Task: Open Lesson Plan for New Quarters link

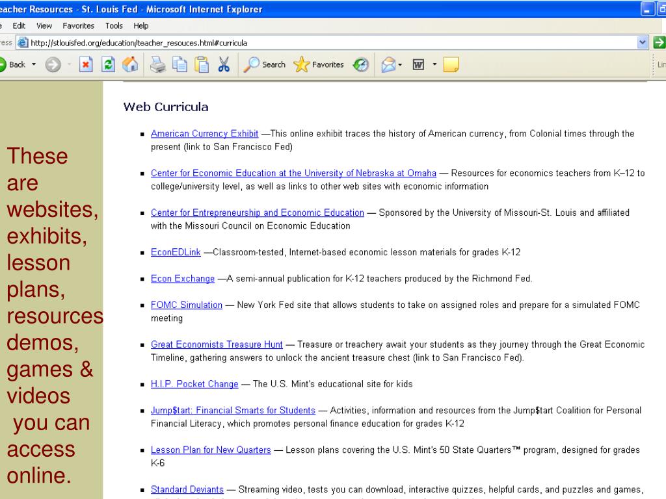Action: pos(211,450)
